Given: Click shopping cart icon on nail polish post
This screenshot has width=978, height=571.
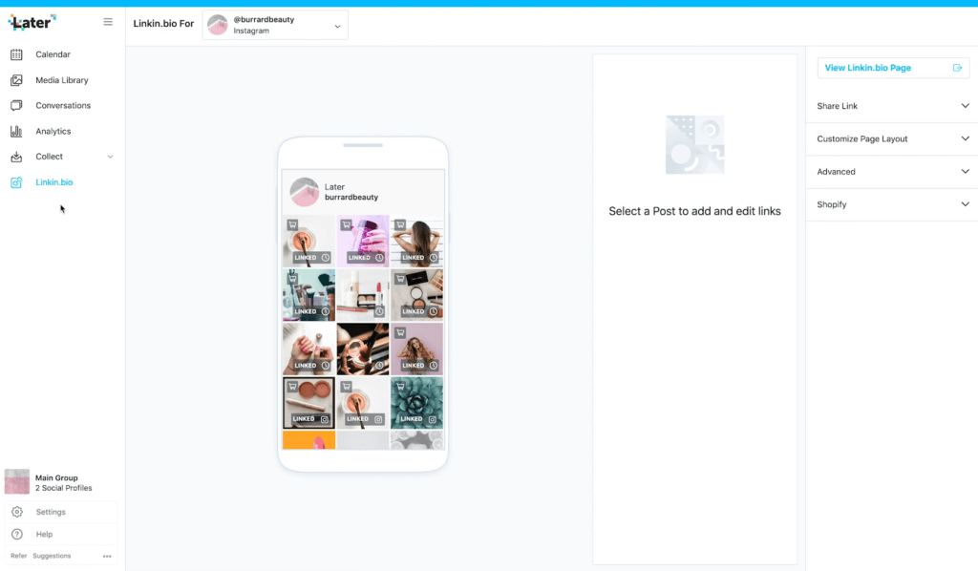Looking at the screenshot, I should tap(346, 225).
